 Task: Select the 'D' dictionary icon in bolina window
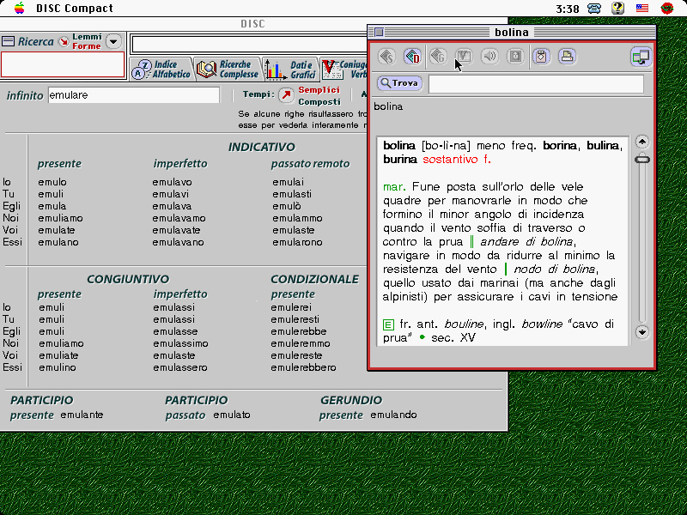(x=412, y=57)
